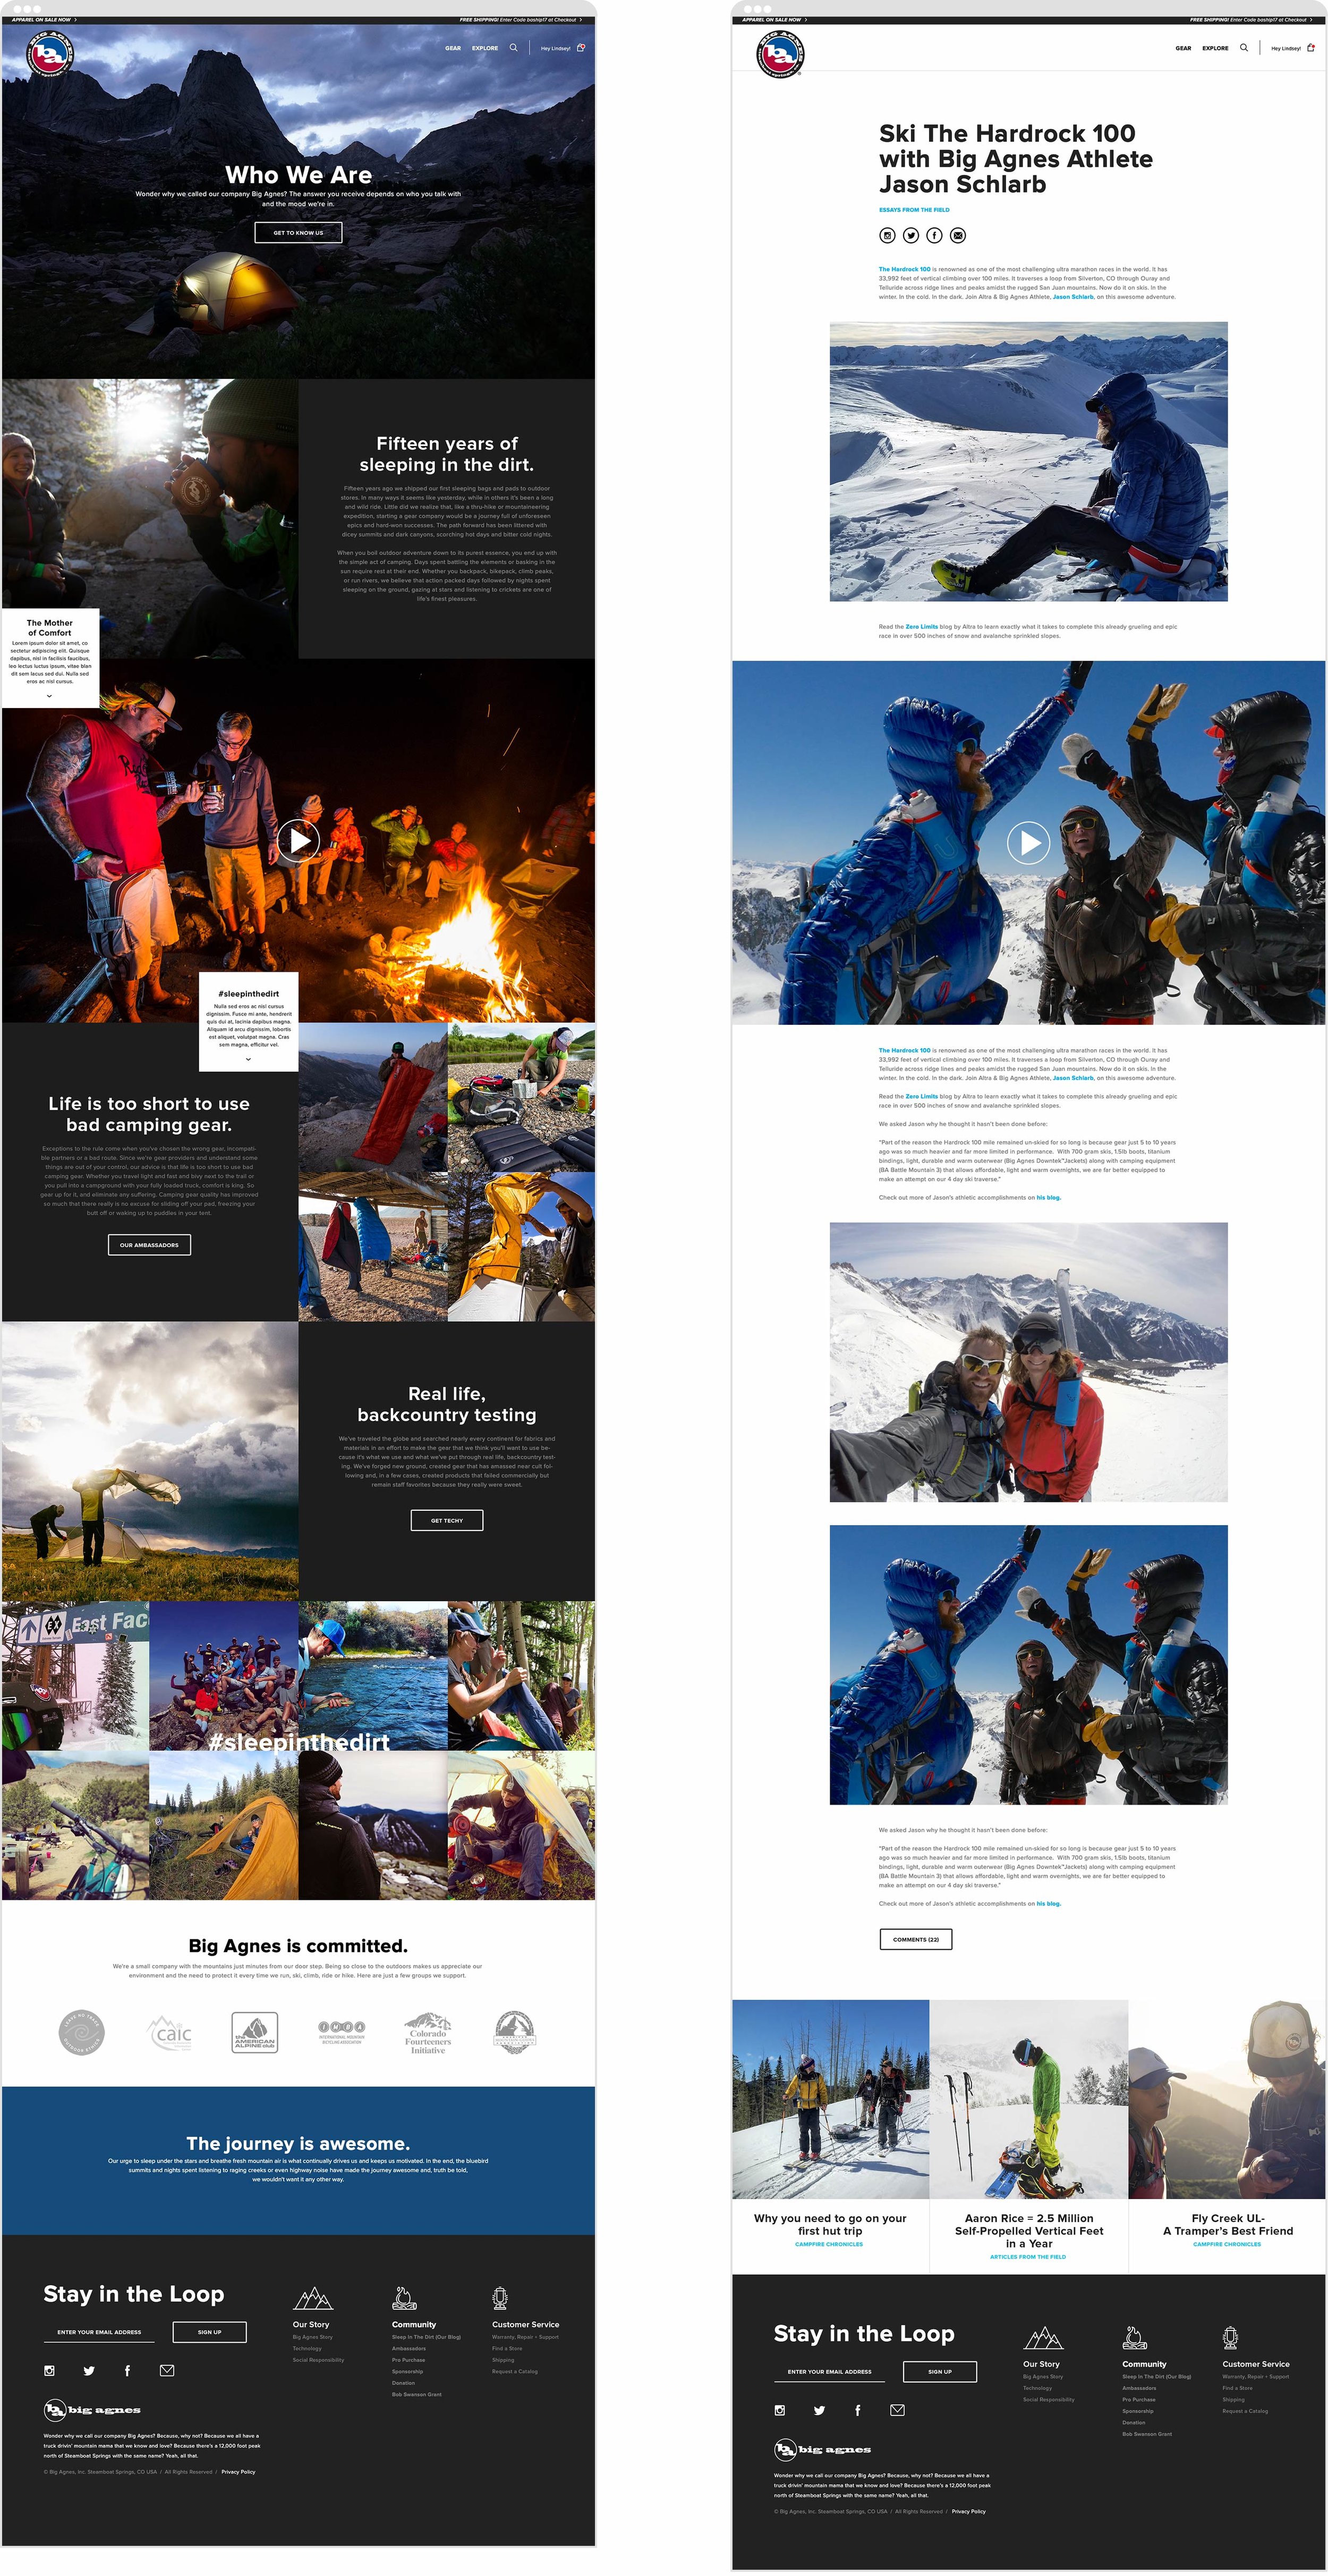Share article via Twitter circle icon

[x=910, y=235]
